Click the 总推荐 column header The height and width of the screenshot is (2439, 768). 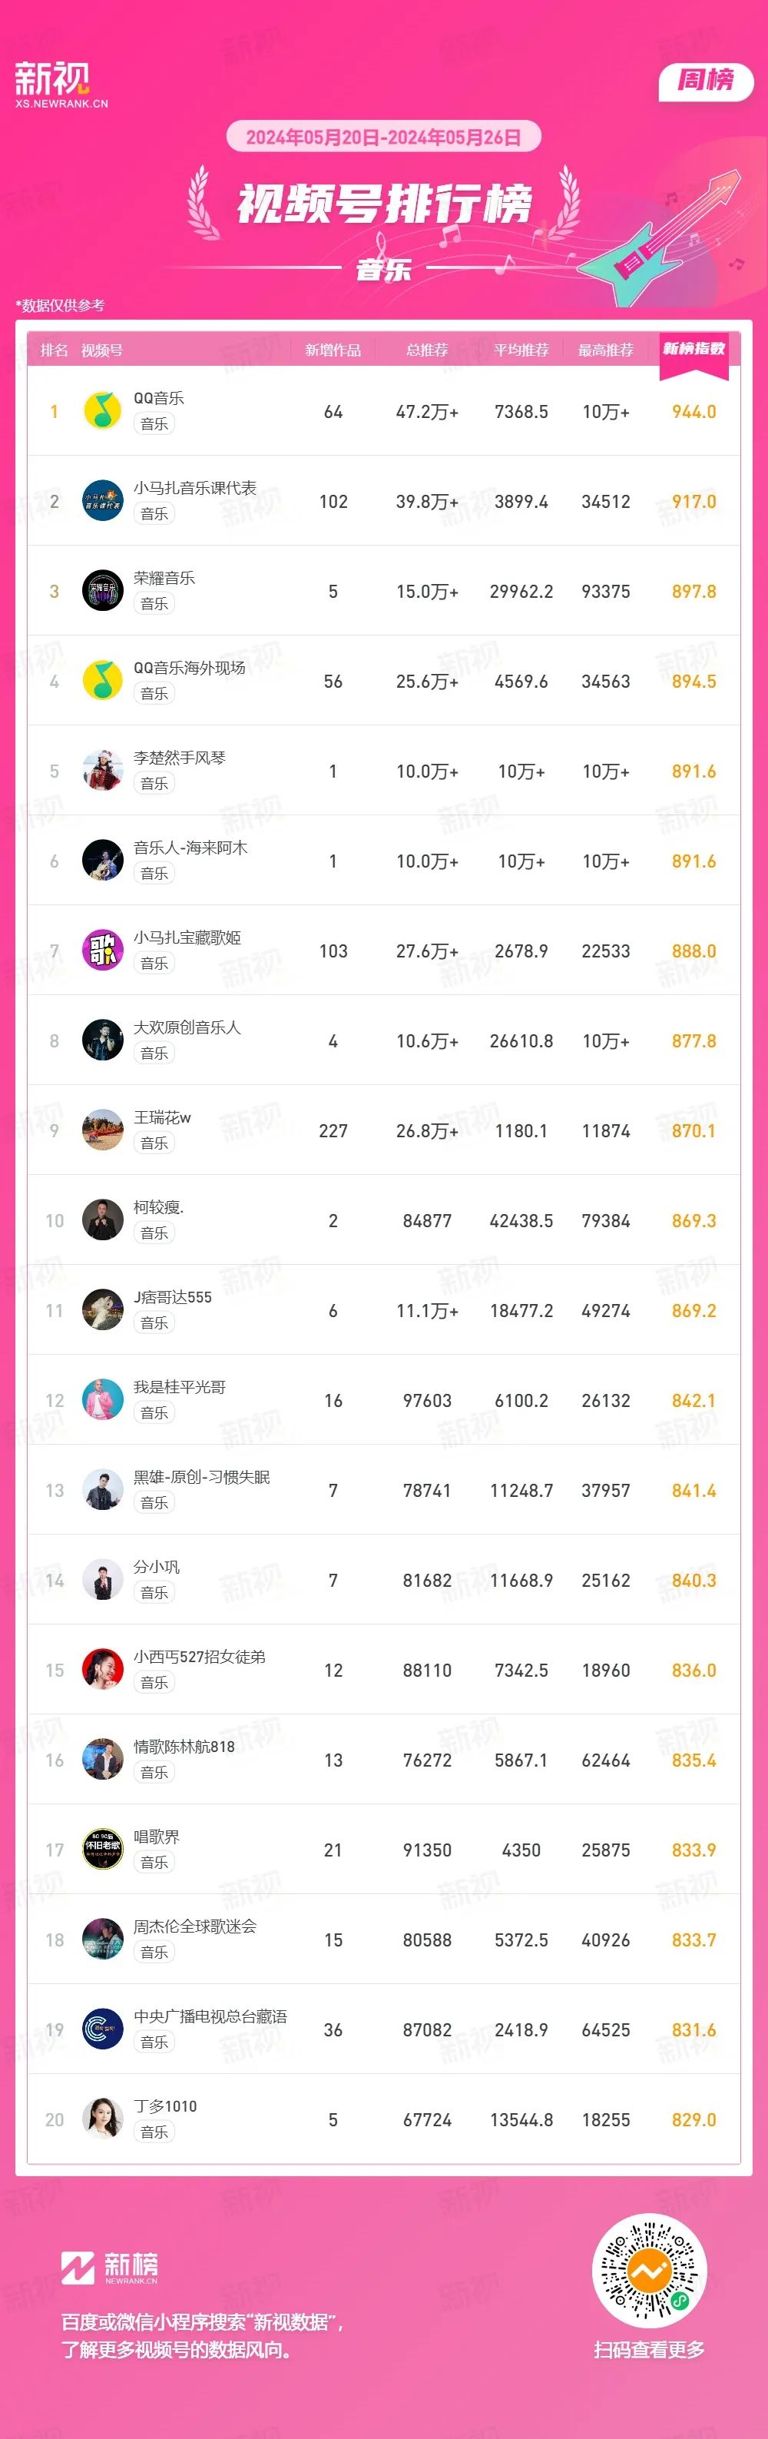coord(426,350)
